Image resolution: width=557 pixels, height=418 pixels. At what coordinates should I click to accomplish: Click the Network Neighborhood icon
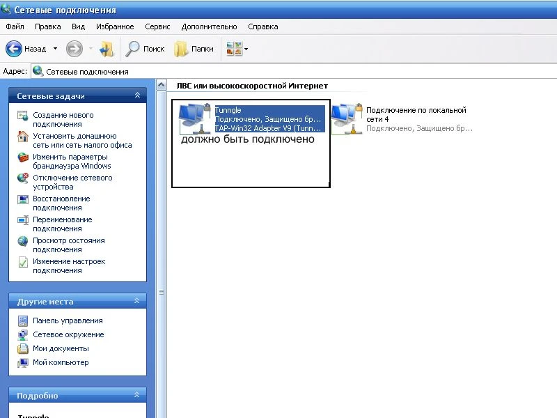[23, 335]
